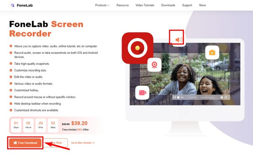The width and height of the screenshot is (253, 156).
Task: Click the Free Download button
Action: click(x=25, y=143)
